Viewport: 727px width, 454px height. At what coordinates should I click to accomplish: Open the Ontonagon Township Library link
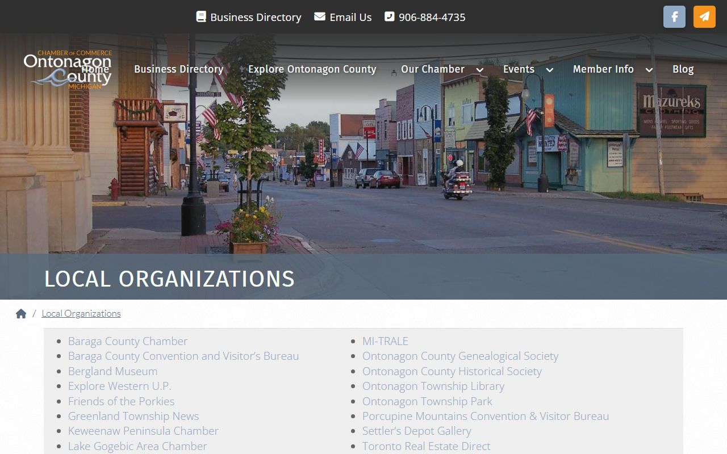(433, 386)
